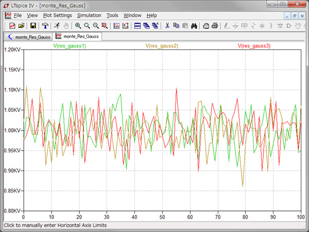Click the Find binoculars icon
Screen dimensions: 309x232
pos(194,25)
